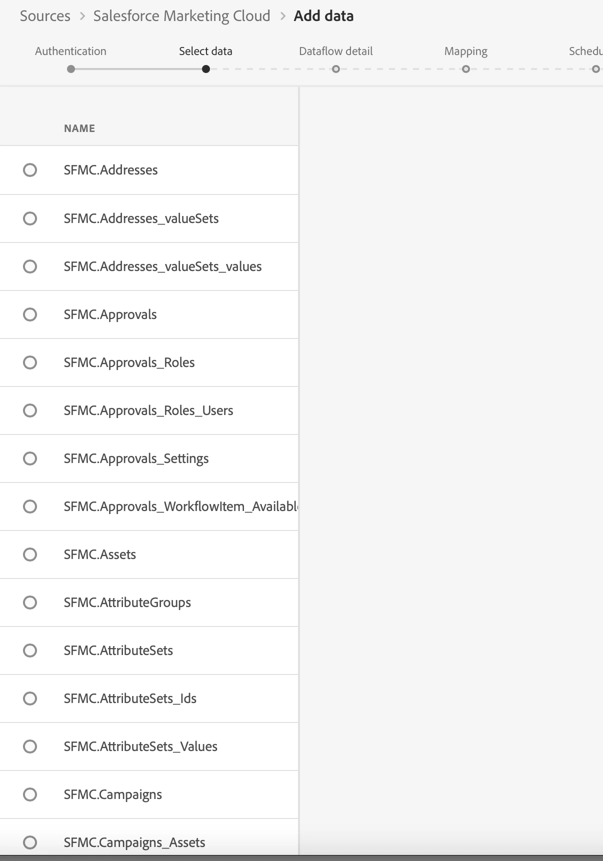Select the SFMC.Addresses radio button
The width and height of the screenshot is (603, 861).
[30, 170]
